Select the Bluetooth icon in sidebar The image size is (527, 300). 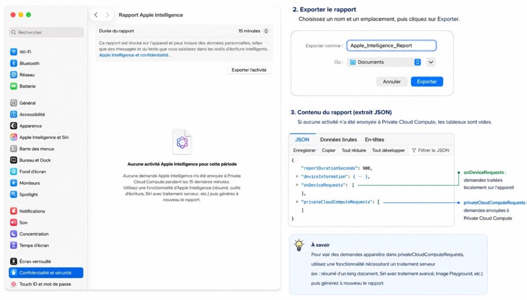pos(13,63)
